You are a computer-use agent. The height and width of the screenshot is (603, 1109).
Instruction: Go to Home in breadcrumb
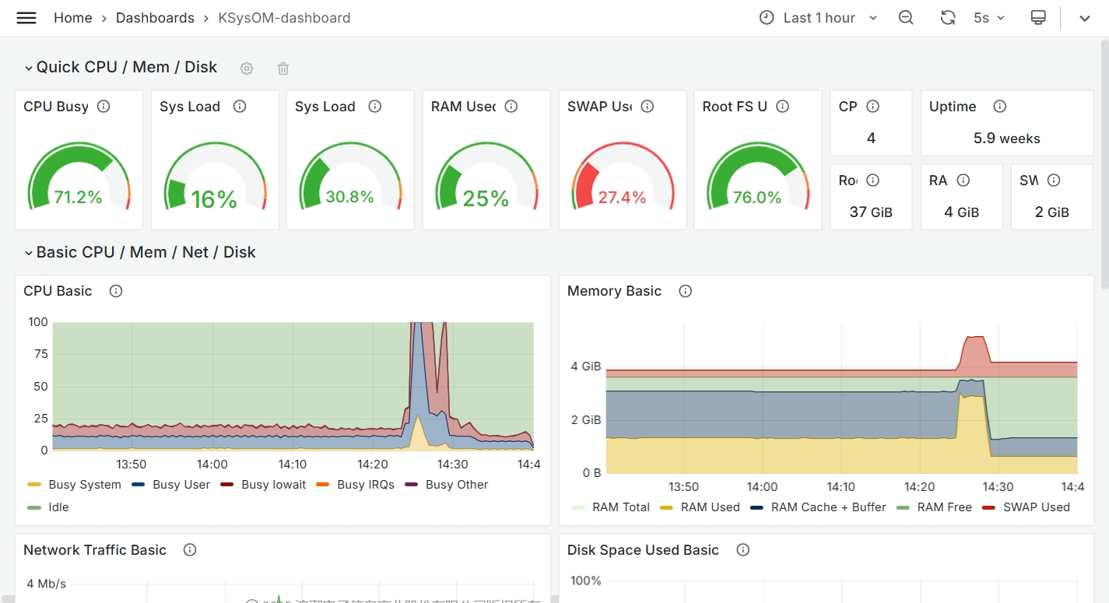coord(72,18)
